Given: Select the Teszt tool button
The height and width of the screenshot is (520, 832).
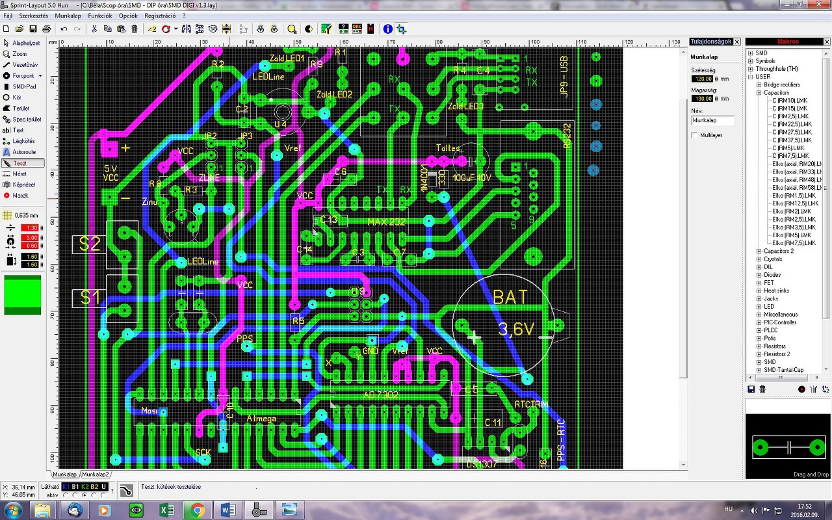Looking at the screenshot, I should (x=23, y=163).
